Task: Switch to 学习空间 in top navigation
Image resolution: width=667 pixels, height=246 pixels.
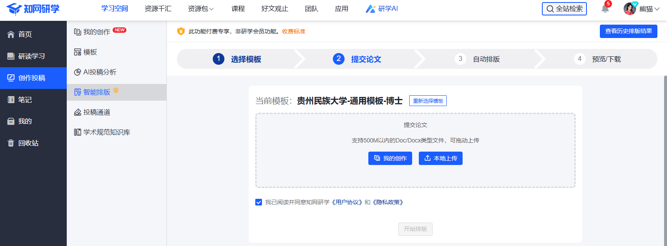Action: point(114,9)
